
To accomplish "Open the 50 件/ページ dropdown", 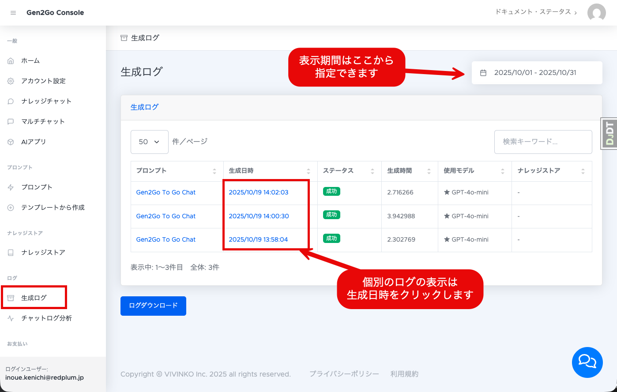I will 149,142.
